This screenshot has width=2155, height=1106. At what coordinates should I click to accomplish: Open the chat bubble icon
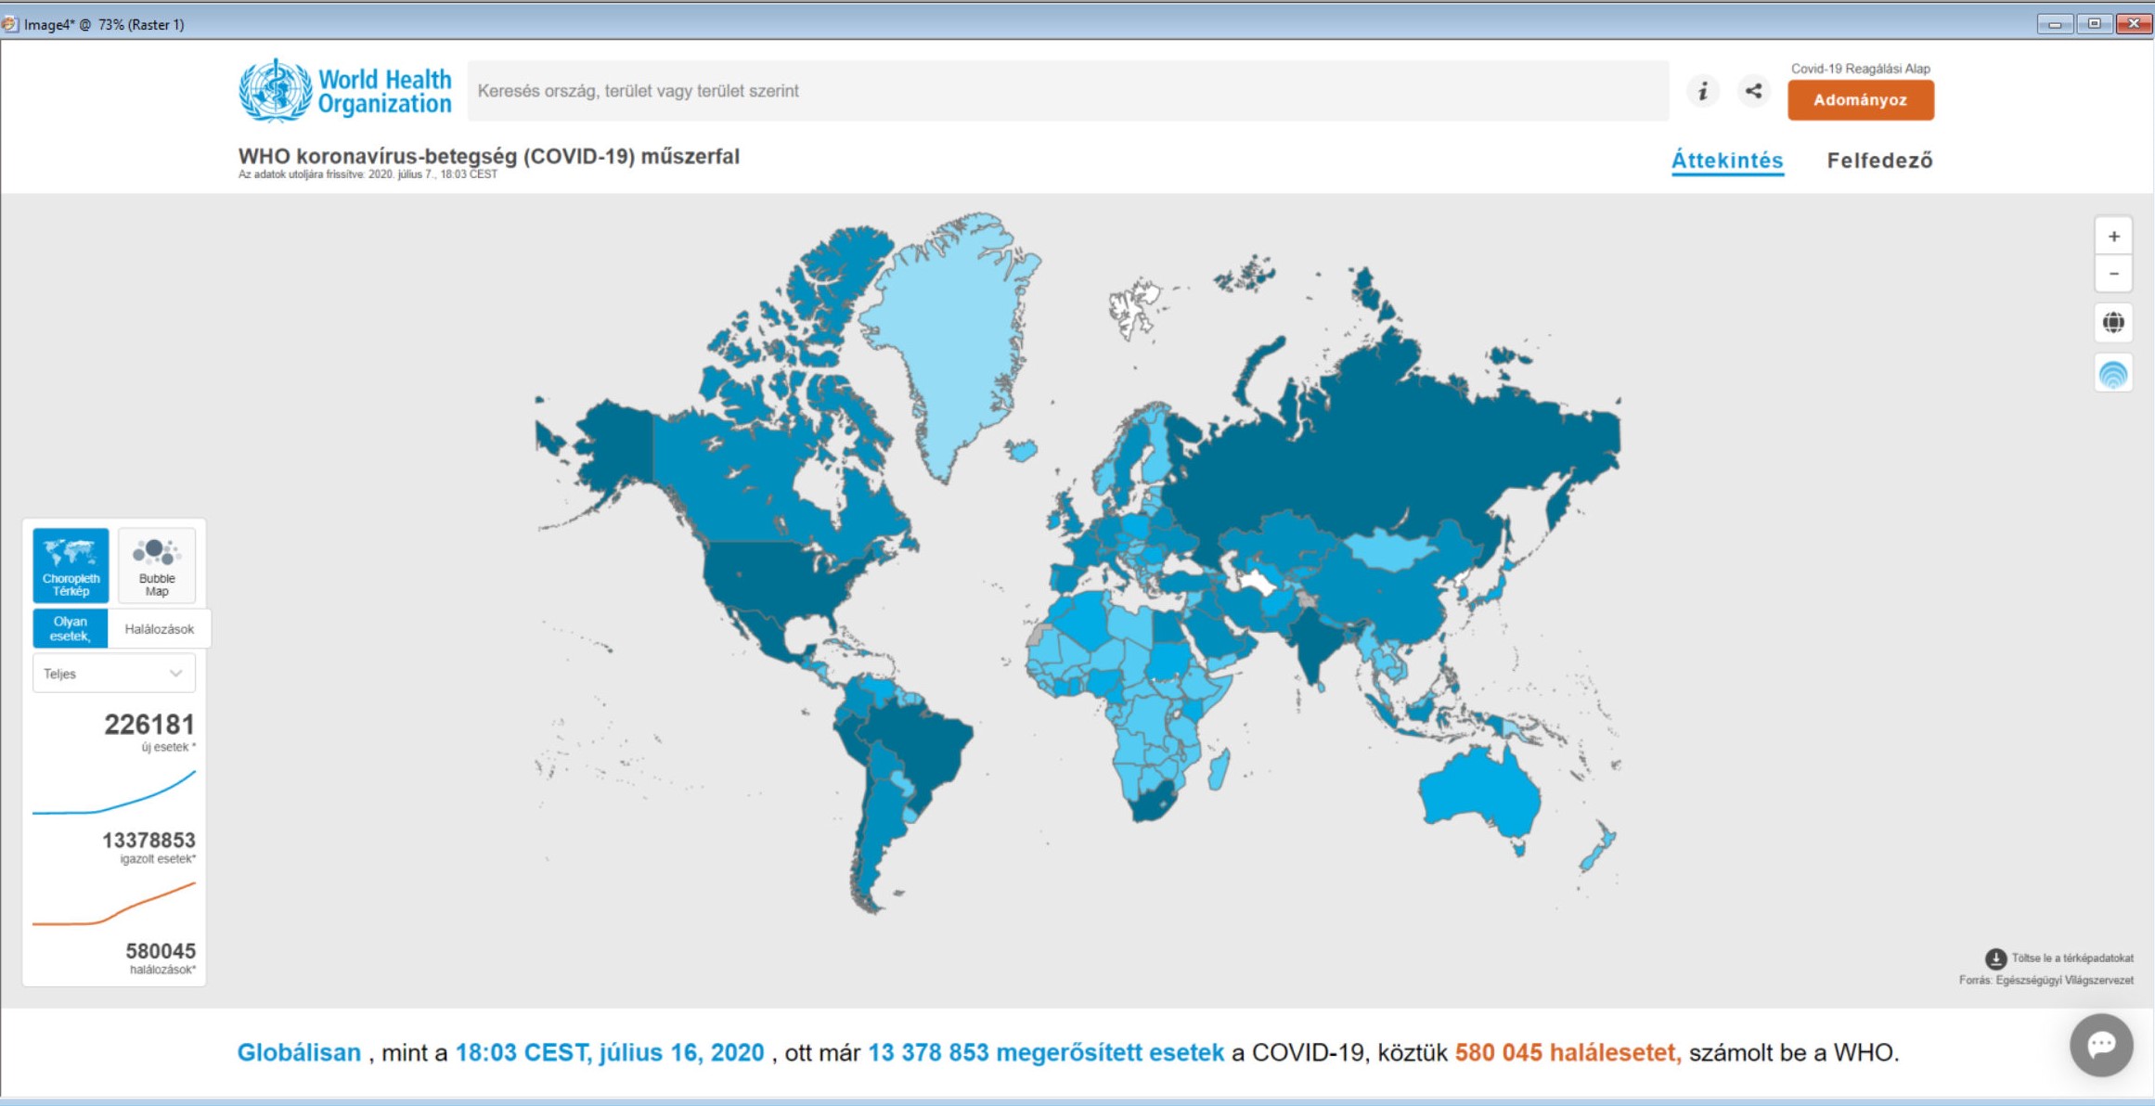click(2101, 1045)
